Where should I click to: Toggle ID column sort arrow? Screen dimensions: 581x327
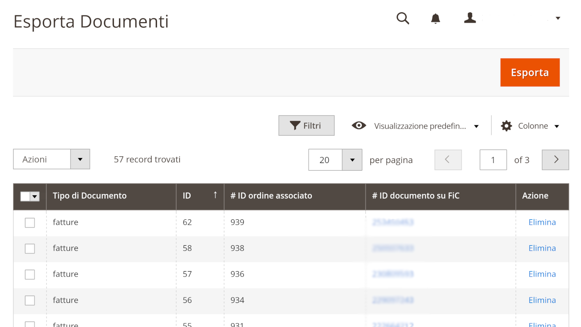[215, 195]
